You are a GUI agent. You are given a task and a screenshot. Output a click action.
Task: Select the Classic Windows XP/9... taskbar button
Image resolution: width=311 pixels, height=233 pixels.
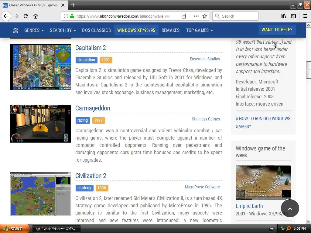[56, 229]
